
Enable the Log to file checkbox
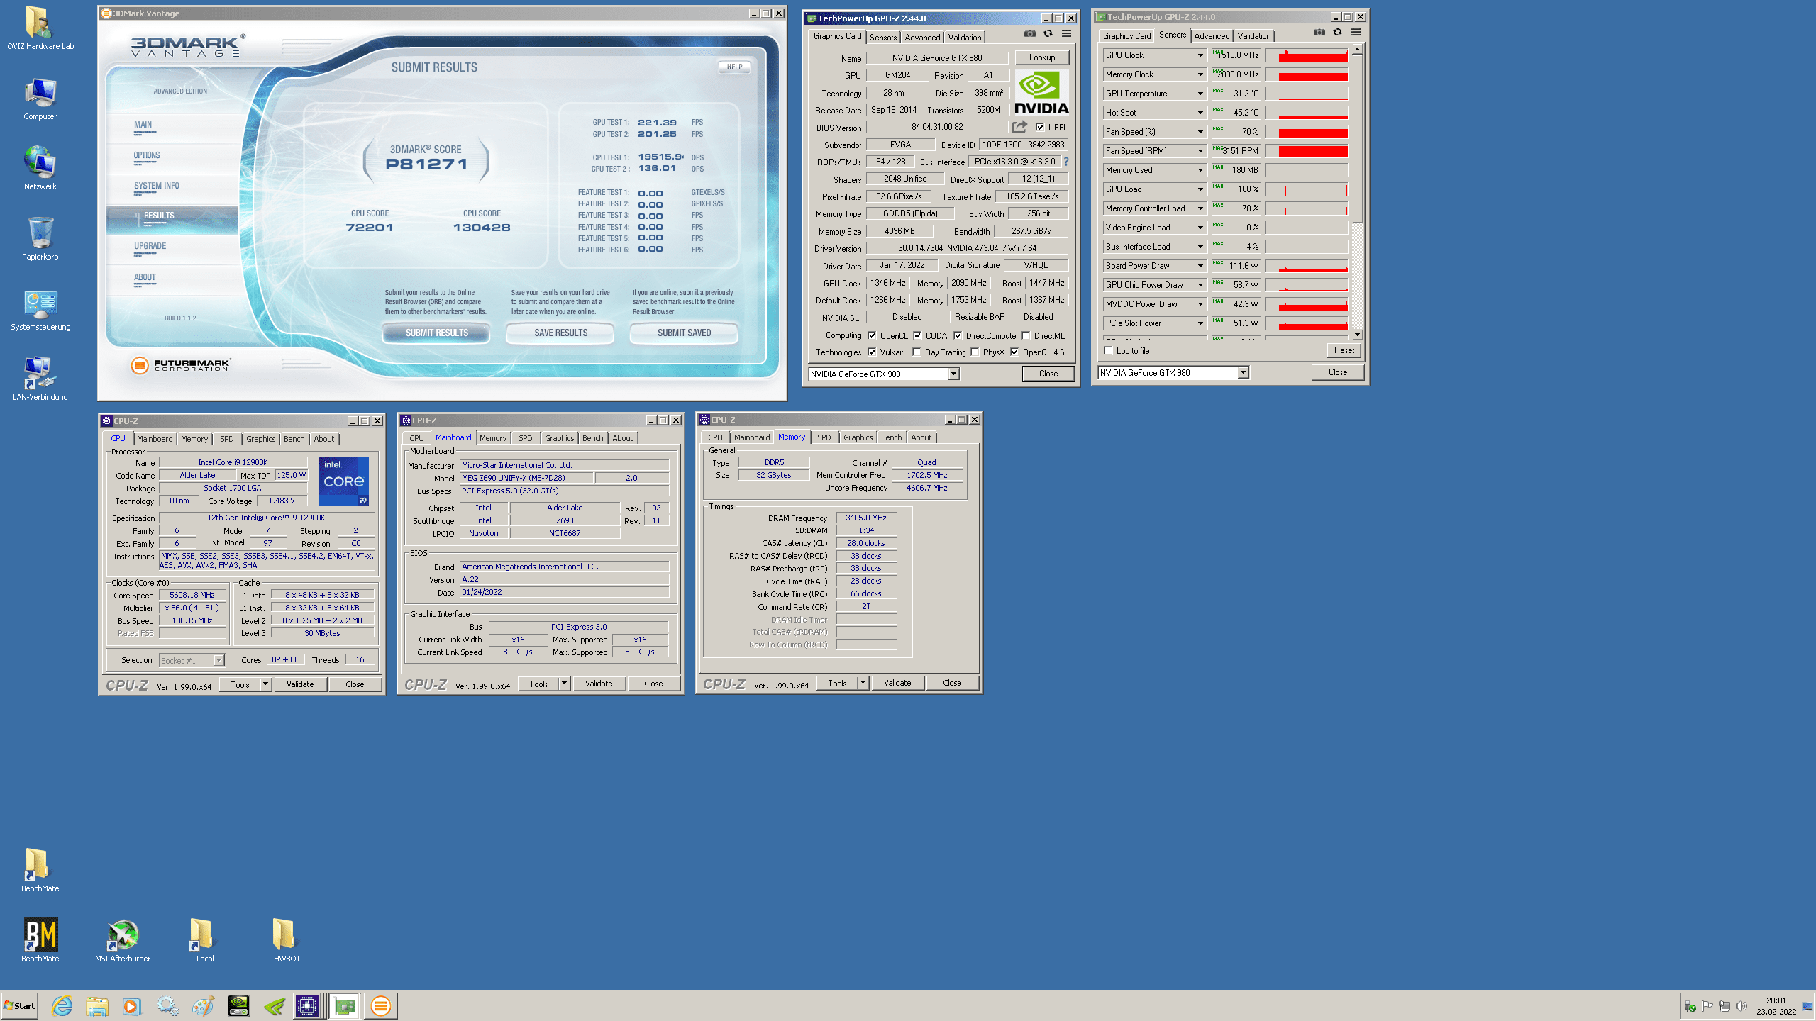[1108, 351]
